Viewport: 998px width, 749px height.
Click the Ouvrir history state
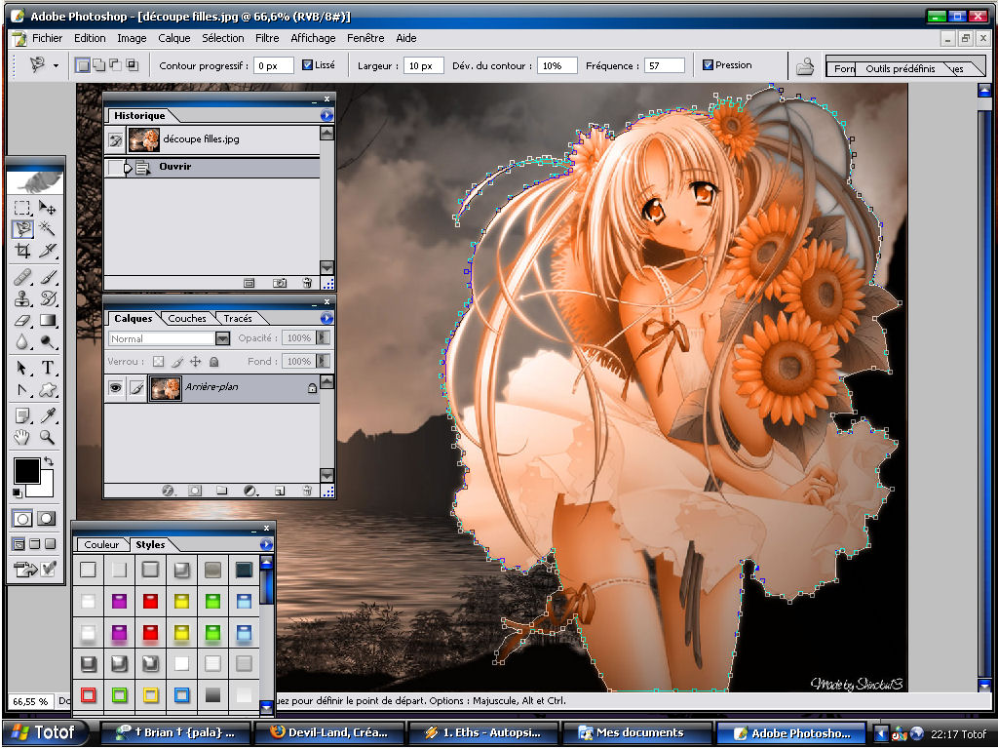[x=211, y=168]
